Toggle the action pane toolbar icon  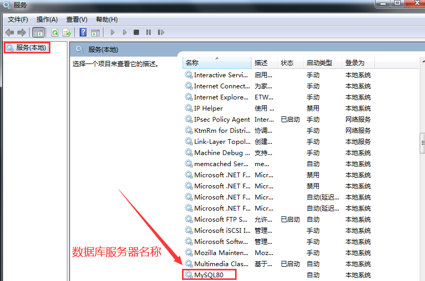click(x=96, y=33)
